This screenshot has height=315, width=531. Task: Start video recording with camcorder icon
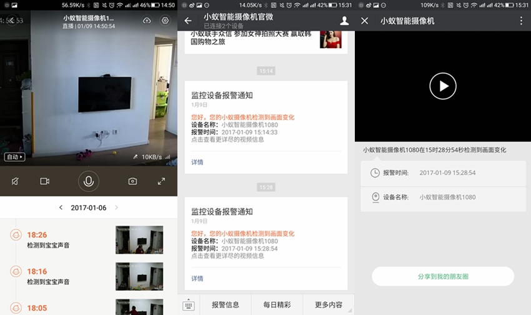coord(45,181)
